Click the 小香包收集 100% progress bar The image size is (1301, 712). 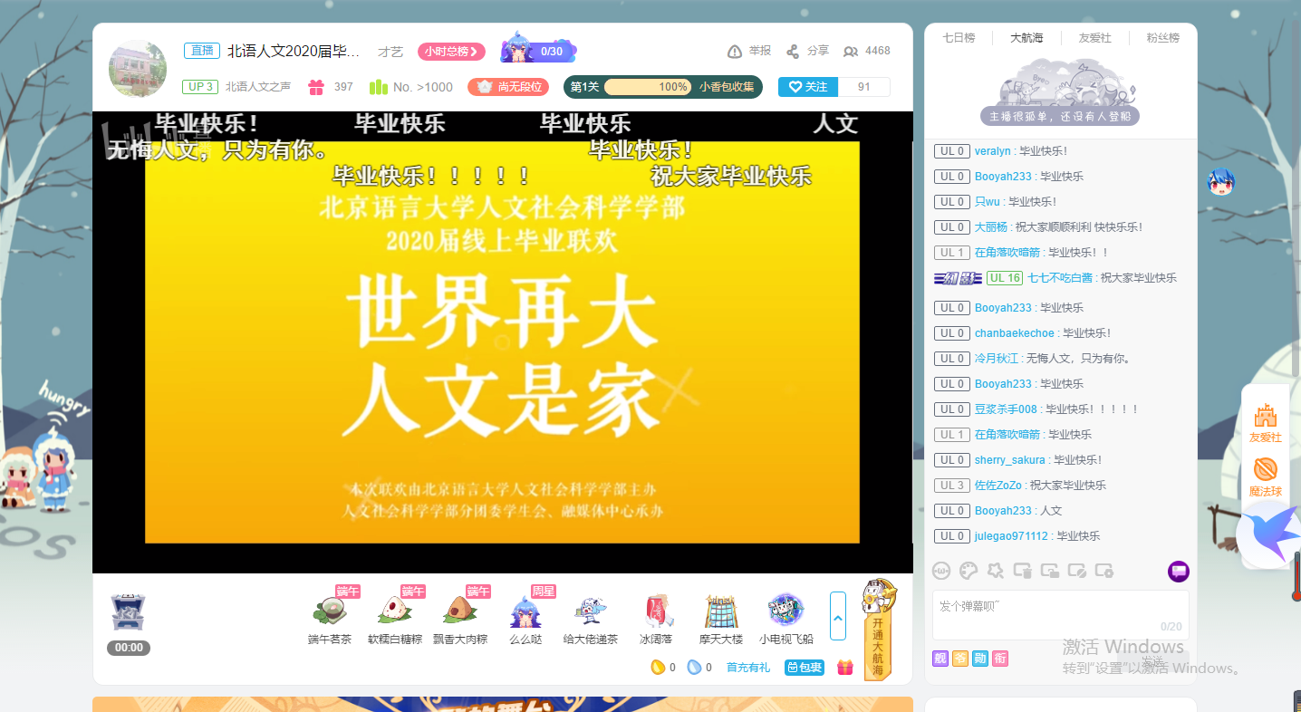(647, 87)
